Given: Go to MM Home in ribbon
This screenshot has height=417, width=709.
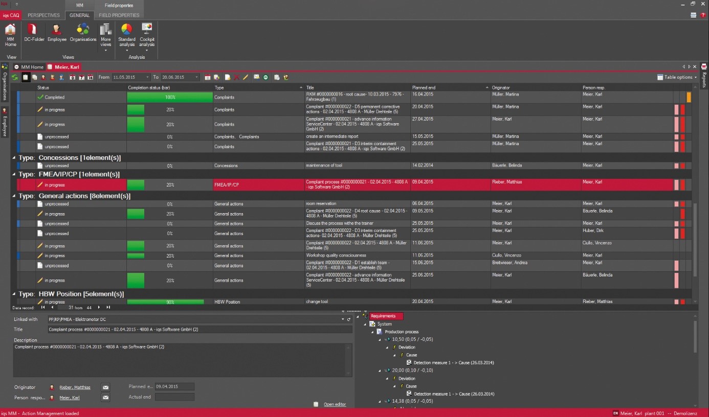Looking at the screenshot, I should pyautogui.click(x=10, y=34).
